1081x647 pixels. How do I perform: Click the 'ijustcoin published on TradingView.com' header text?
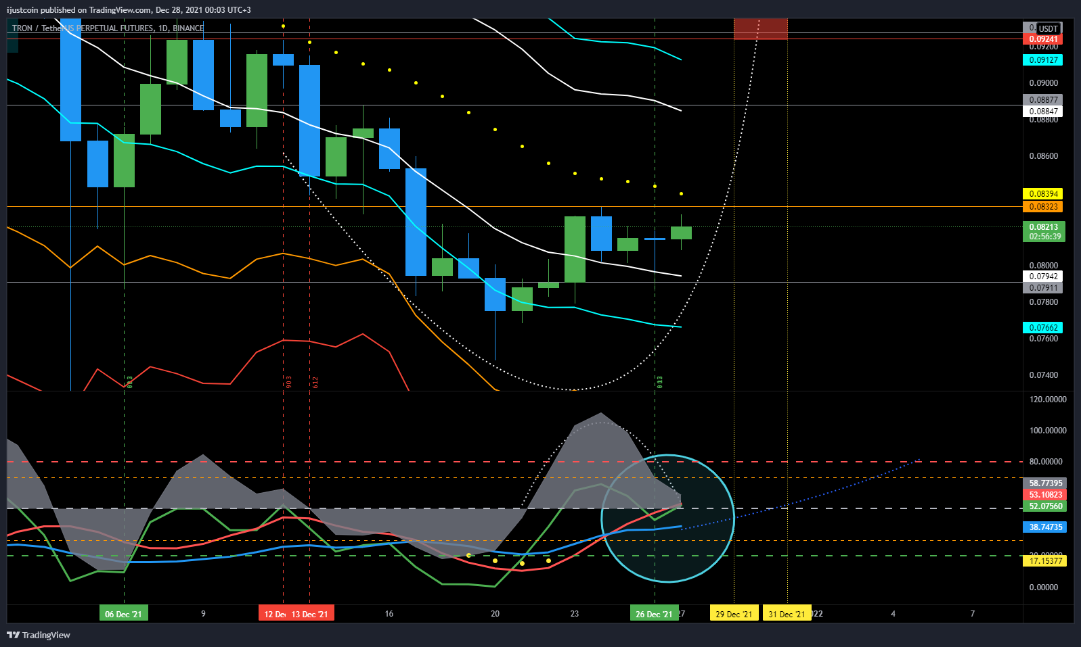(x=79, y=10)
